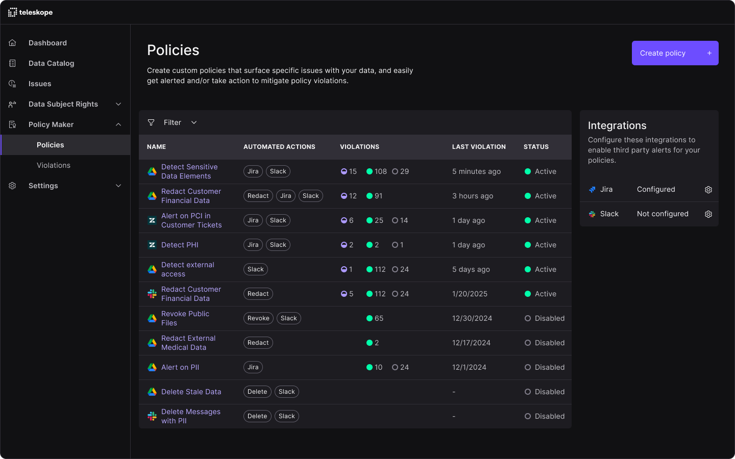Open the Filter dropdown arrow
735x459 pixels.
pyautogui.click(x=194, y=122)
